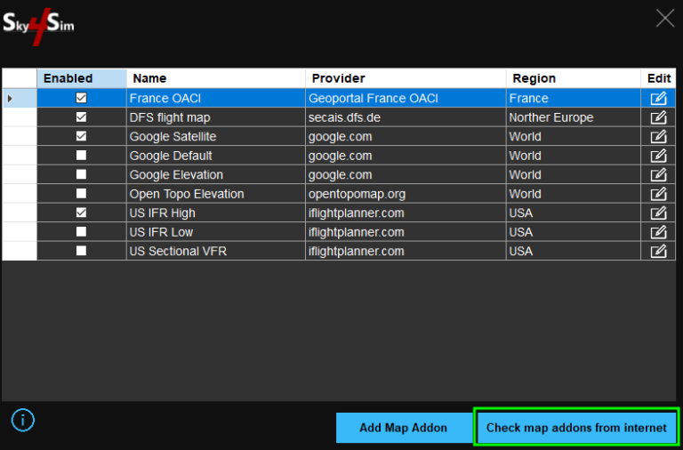Uncheck US IFR High enabled box
The height and width of the screenshot is (450, 683).
tap(81, 213)
